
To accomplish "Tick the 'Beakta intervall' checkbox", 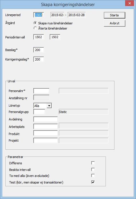I will tap(93, 169).
